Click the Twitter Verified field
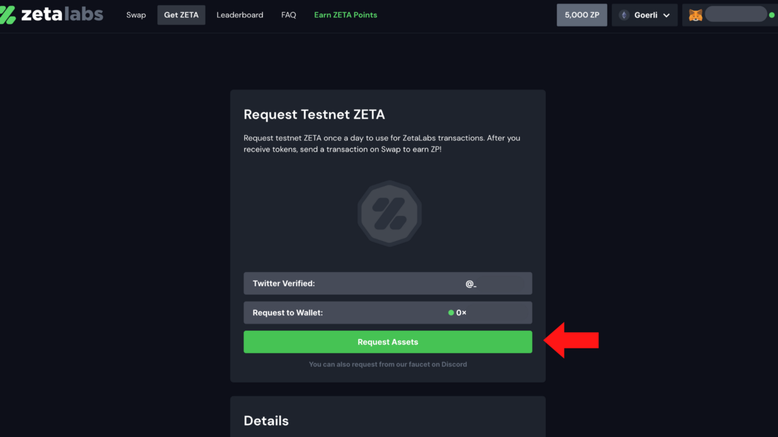778x437 pixels. (x=388, y=283)
